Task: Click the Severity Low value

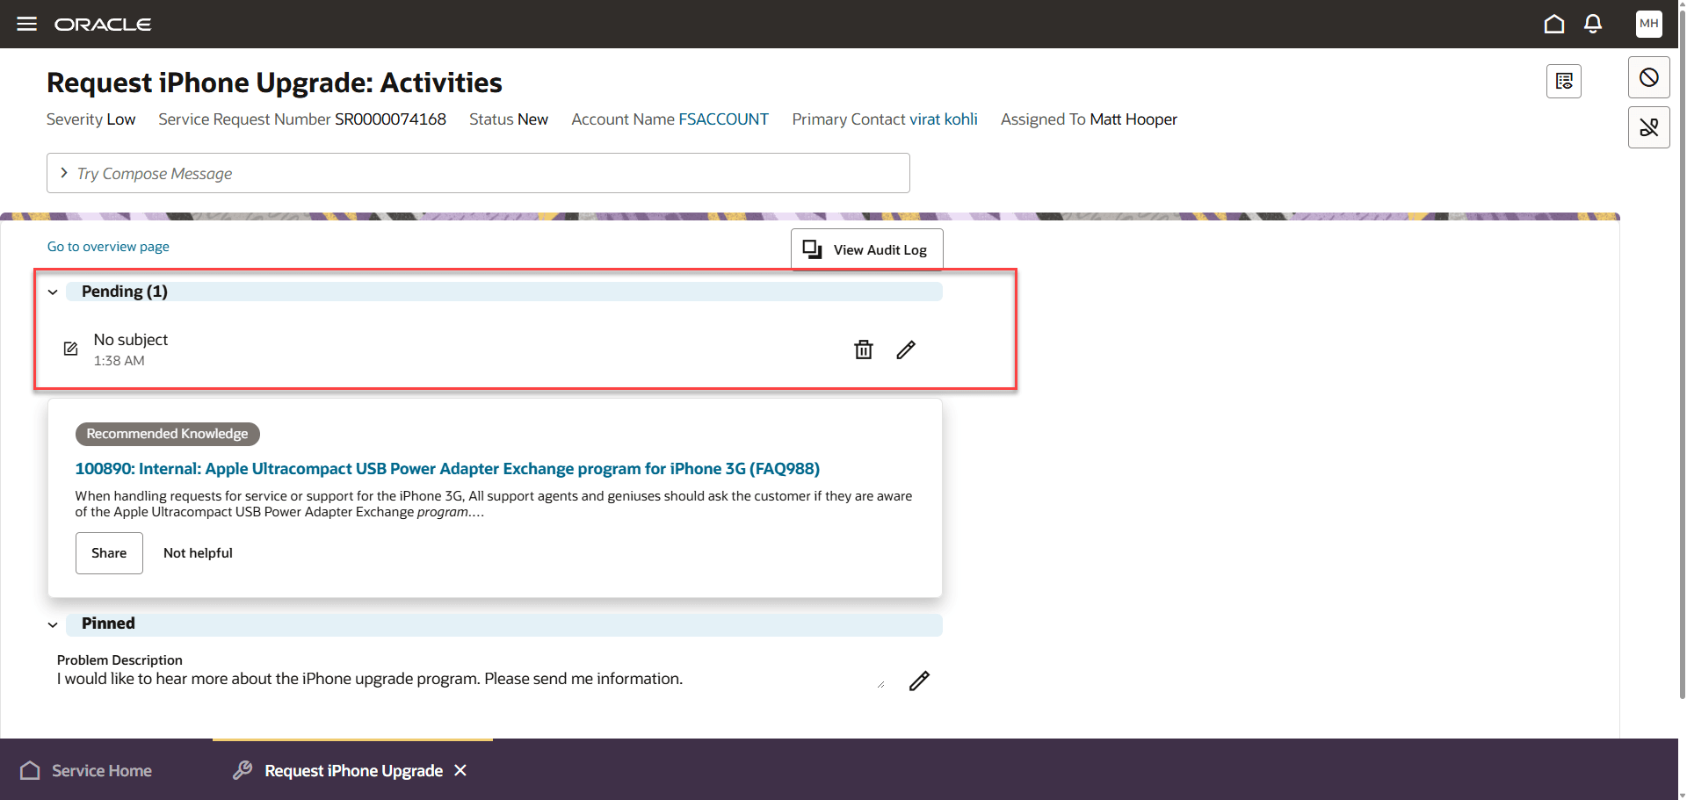Action: [120, 119]
